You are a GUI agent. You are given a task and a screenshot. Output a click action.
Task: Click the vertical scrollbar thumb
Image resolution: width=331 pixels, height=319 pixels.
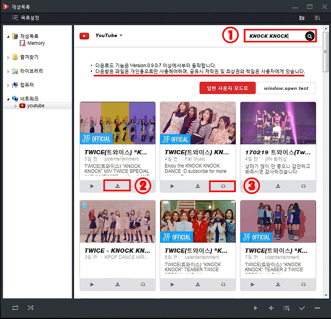(x=326, y=52)
